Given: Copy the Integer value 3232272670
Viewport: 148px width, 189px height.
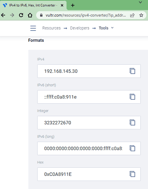Looking at the screenshot, I should click(x=133, y=123).
